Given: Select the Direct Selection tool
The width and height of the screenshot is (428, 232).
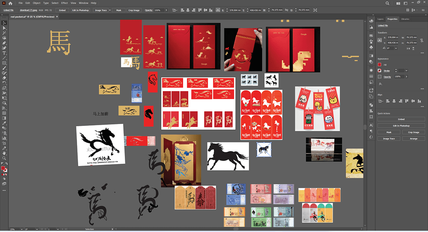Looking at the screenshot, I should pos(4,28).
